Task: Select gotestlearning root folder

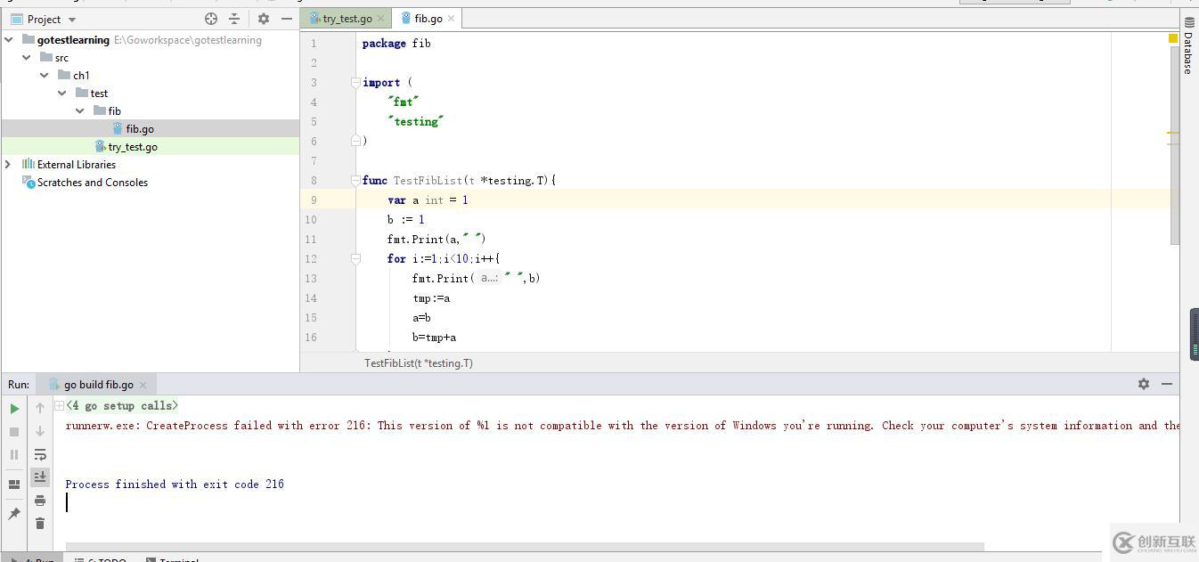Action: (73, 40)
